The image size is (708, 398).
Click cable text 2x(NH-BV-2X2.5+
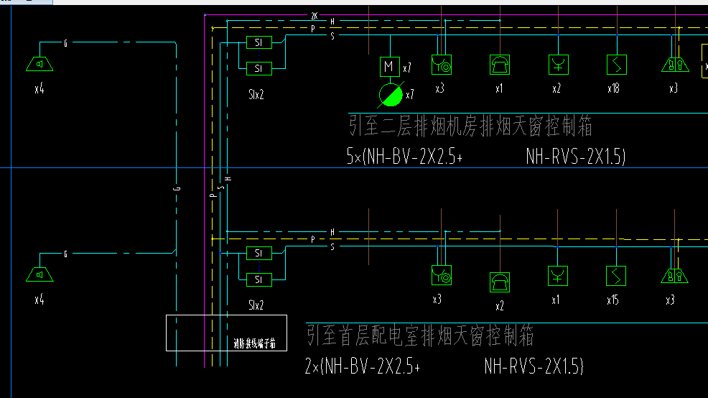click(363, 366)
